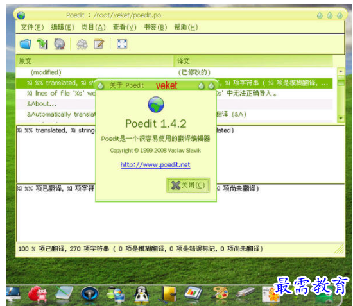Open the penguin dock icon
Image resolution: width=353 pixels, height=306 pixels.
[x=142, y=294]
